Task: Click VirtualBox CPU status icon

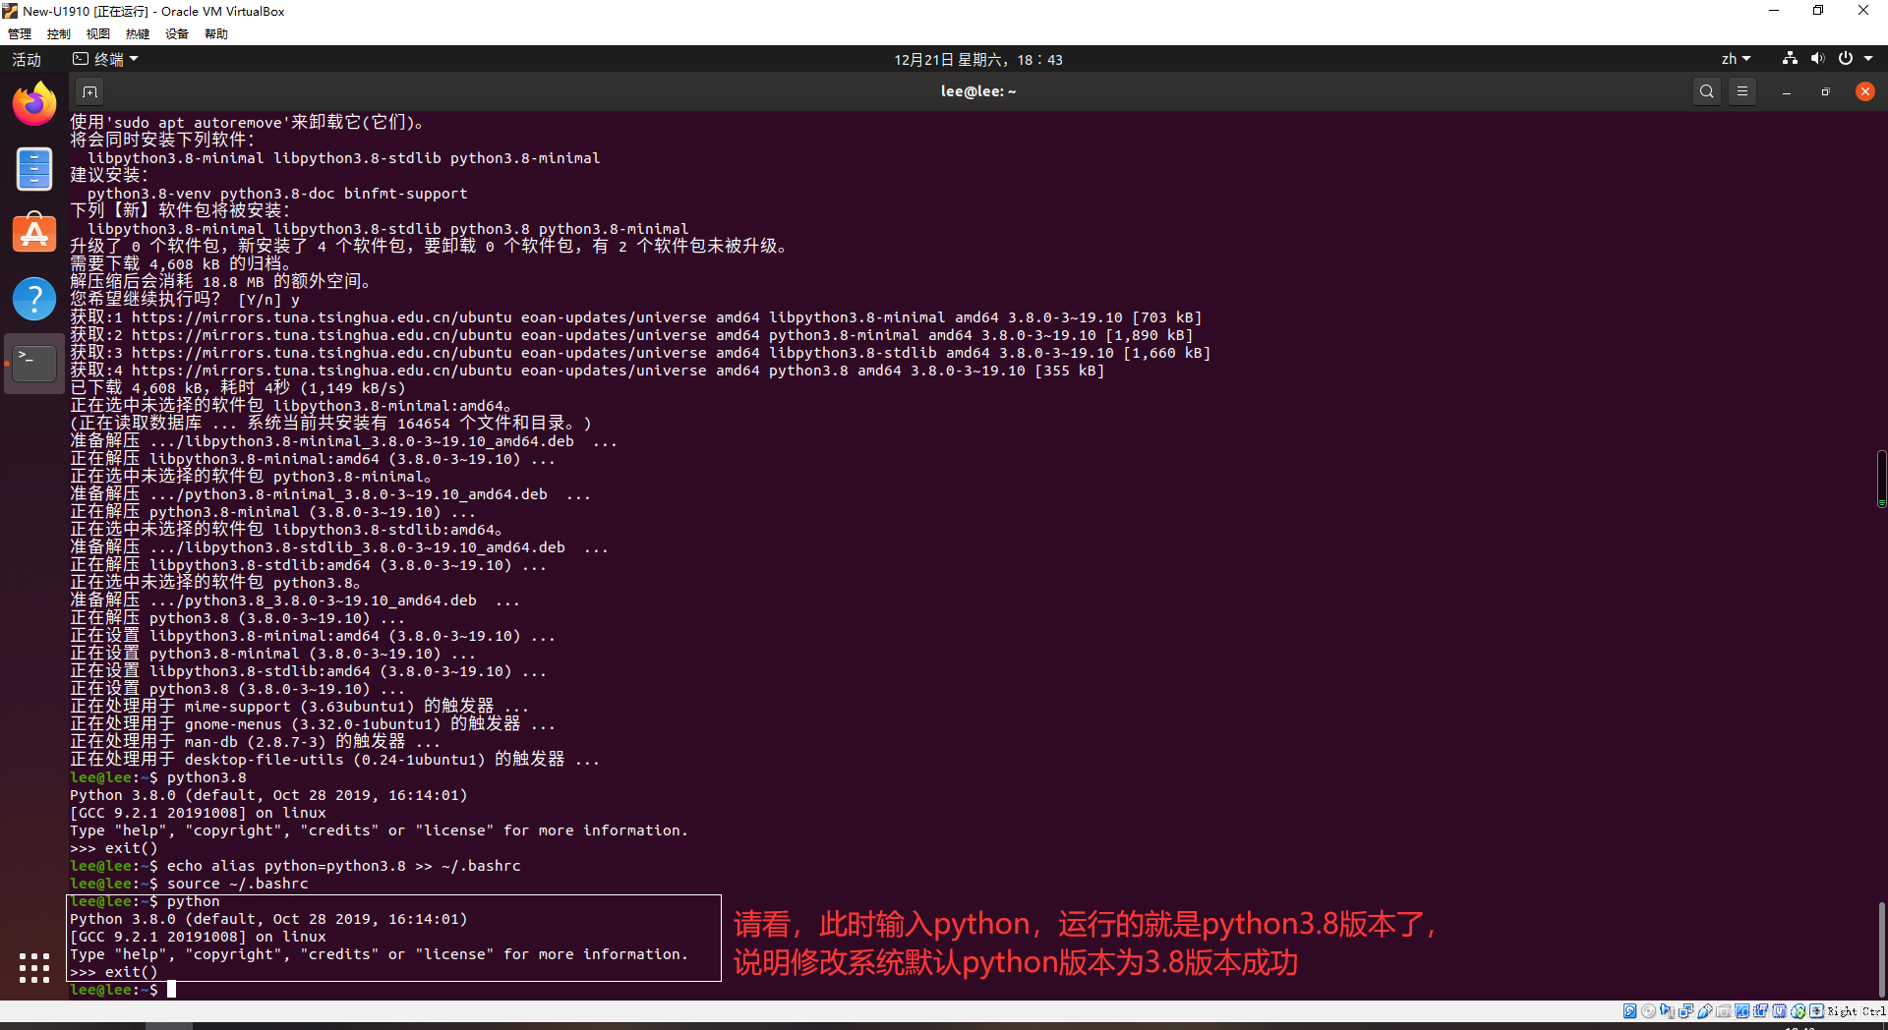Action: 1779,1010
